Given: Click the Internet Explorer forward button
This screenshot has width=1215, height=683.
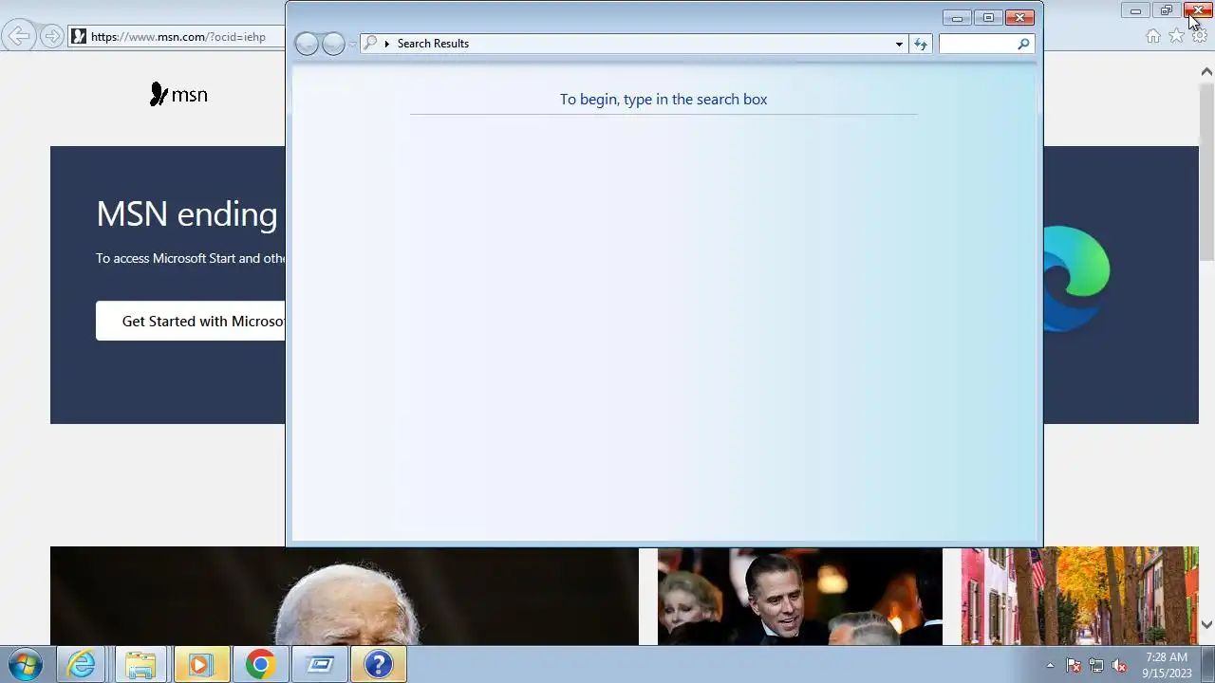Looking at the screenshot, I should pos(51,37).
